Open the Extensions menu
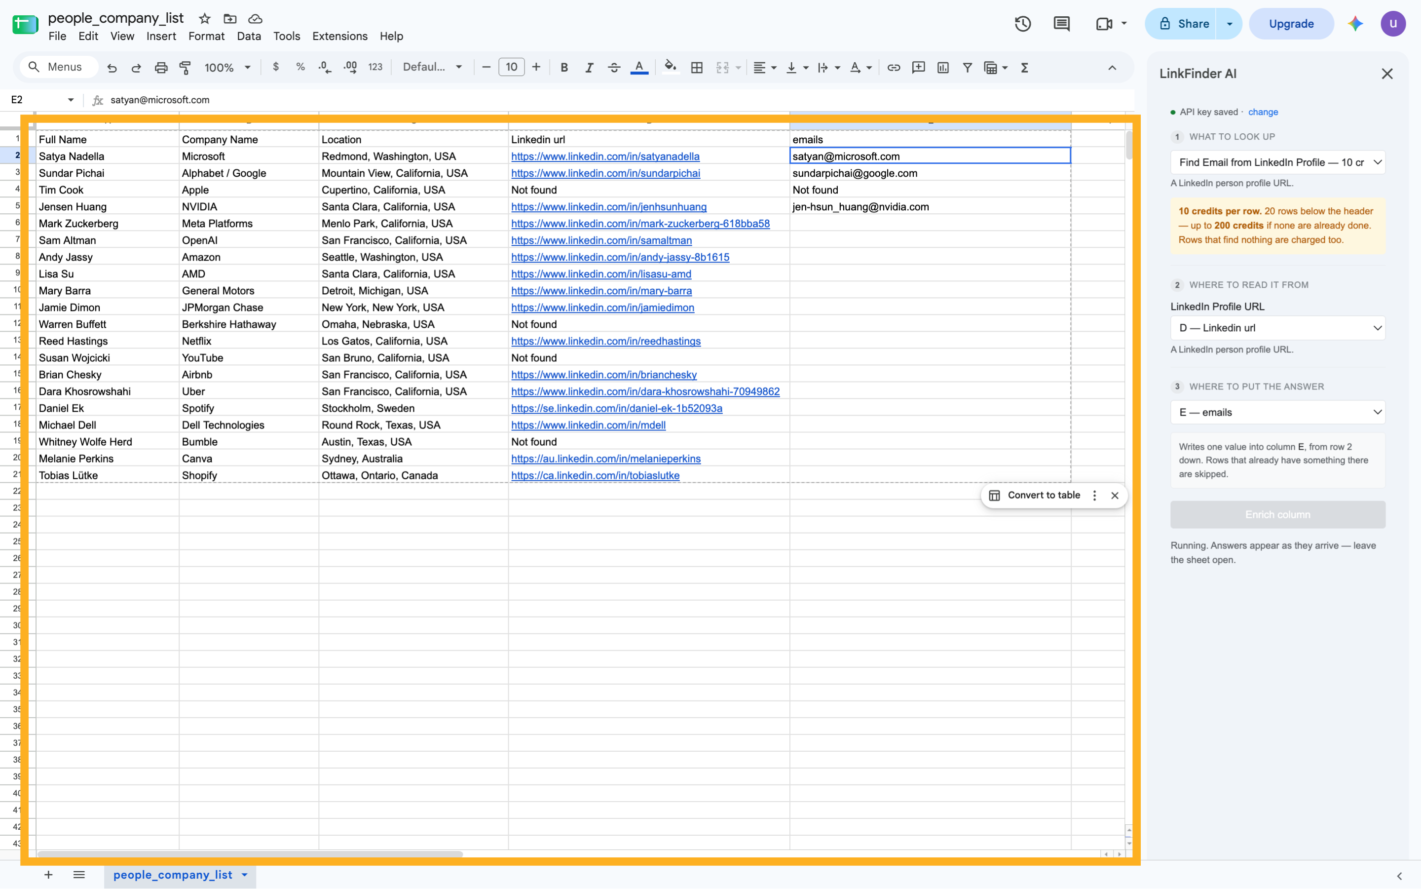 pos(339,37)
